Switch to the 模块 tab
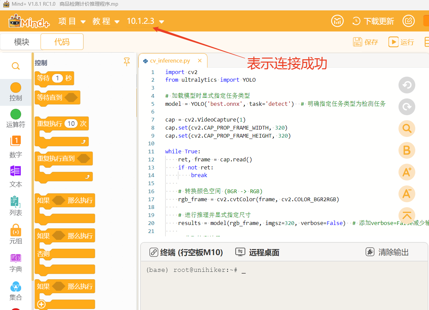Viewport: 429px width, 310px height. pos(21,42)
